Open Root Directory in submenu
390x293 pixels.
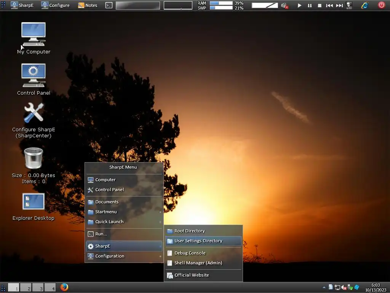pos(203,231)
